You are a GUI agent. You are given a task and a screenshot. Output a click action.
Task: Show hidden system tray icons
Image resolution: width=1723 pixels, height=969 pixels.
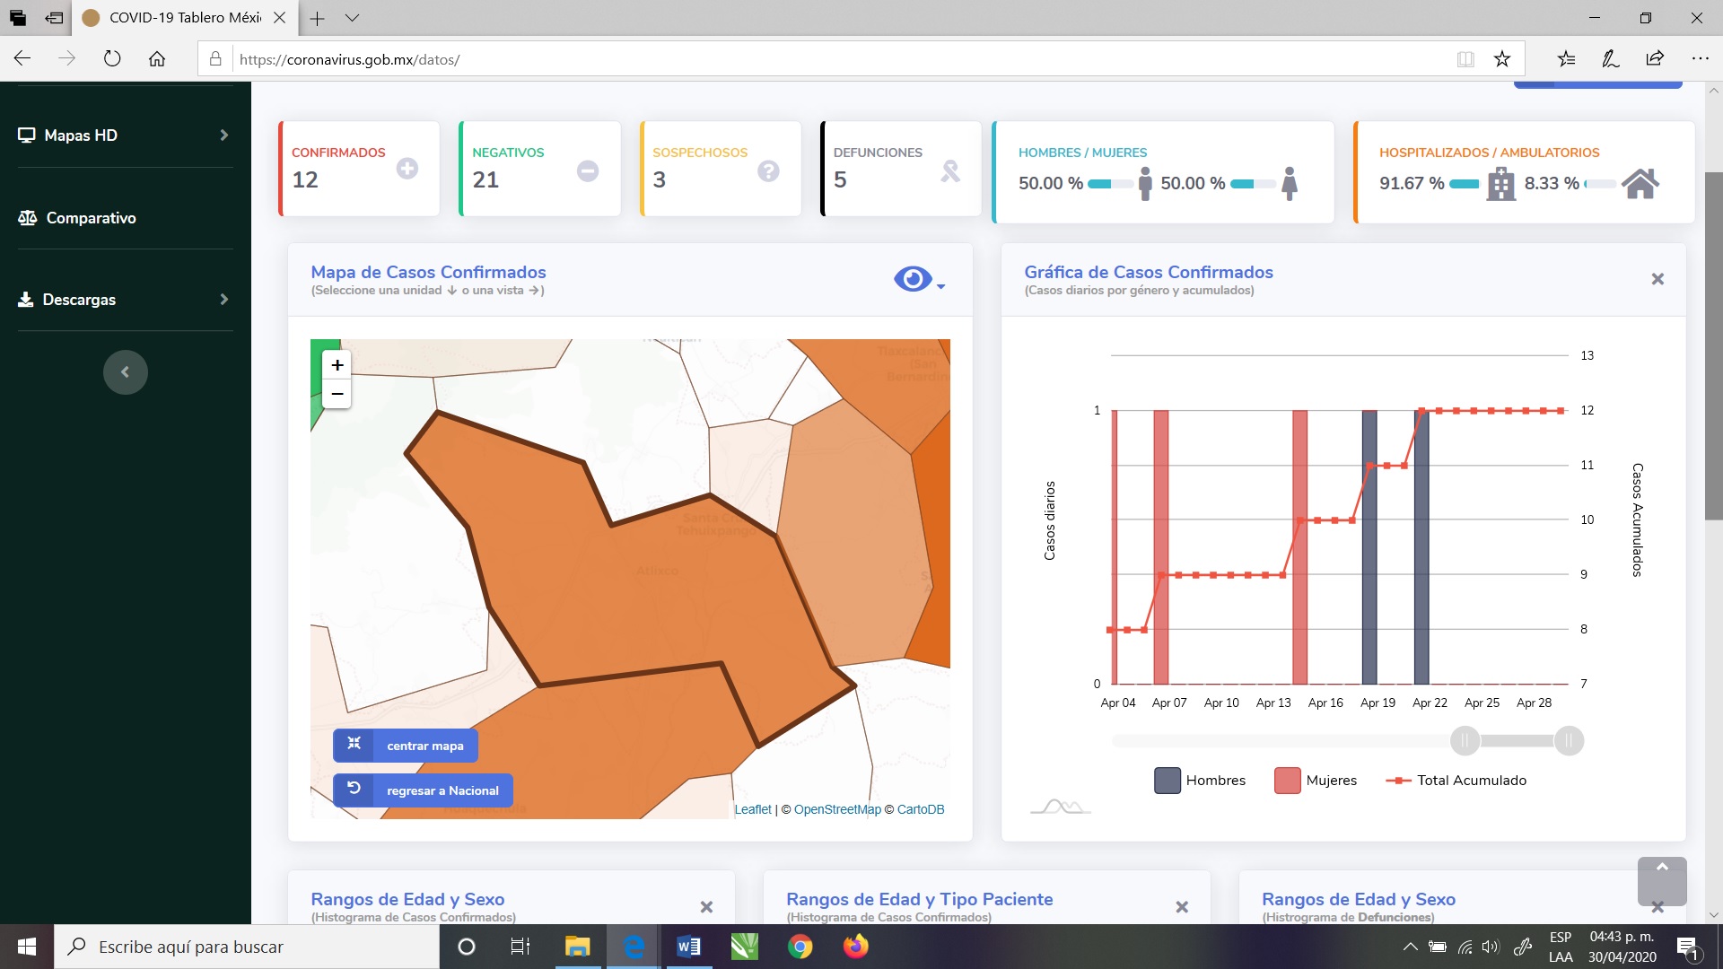[x=1410, y=947]
